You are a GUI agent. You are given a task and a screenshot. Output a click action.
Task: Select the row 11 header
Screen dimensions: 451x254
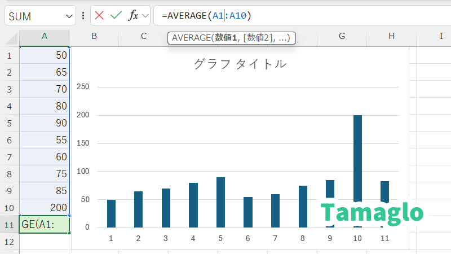click(9, 225)
